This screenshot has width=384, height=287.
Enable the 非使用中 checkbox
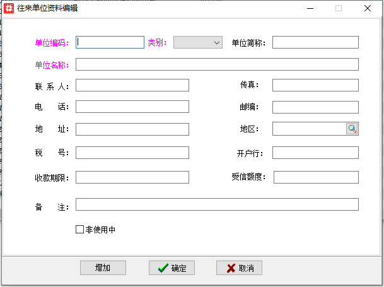(x=79, y=230)
